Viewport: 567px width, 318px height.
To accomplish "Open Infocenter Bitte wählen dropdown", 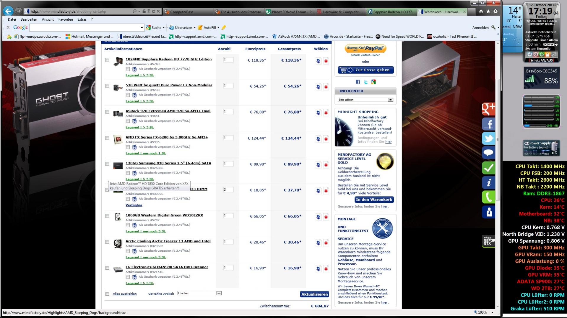I will (365, 100).
